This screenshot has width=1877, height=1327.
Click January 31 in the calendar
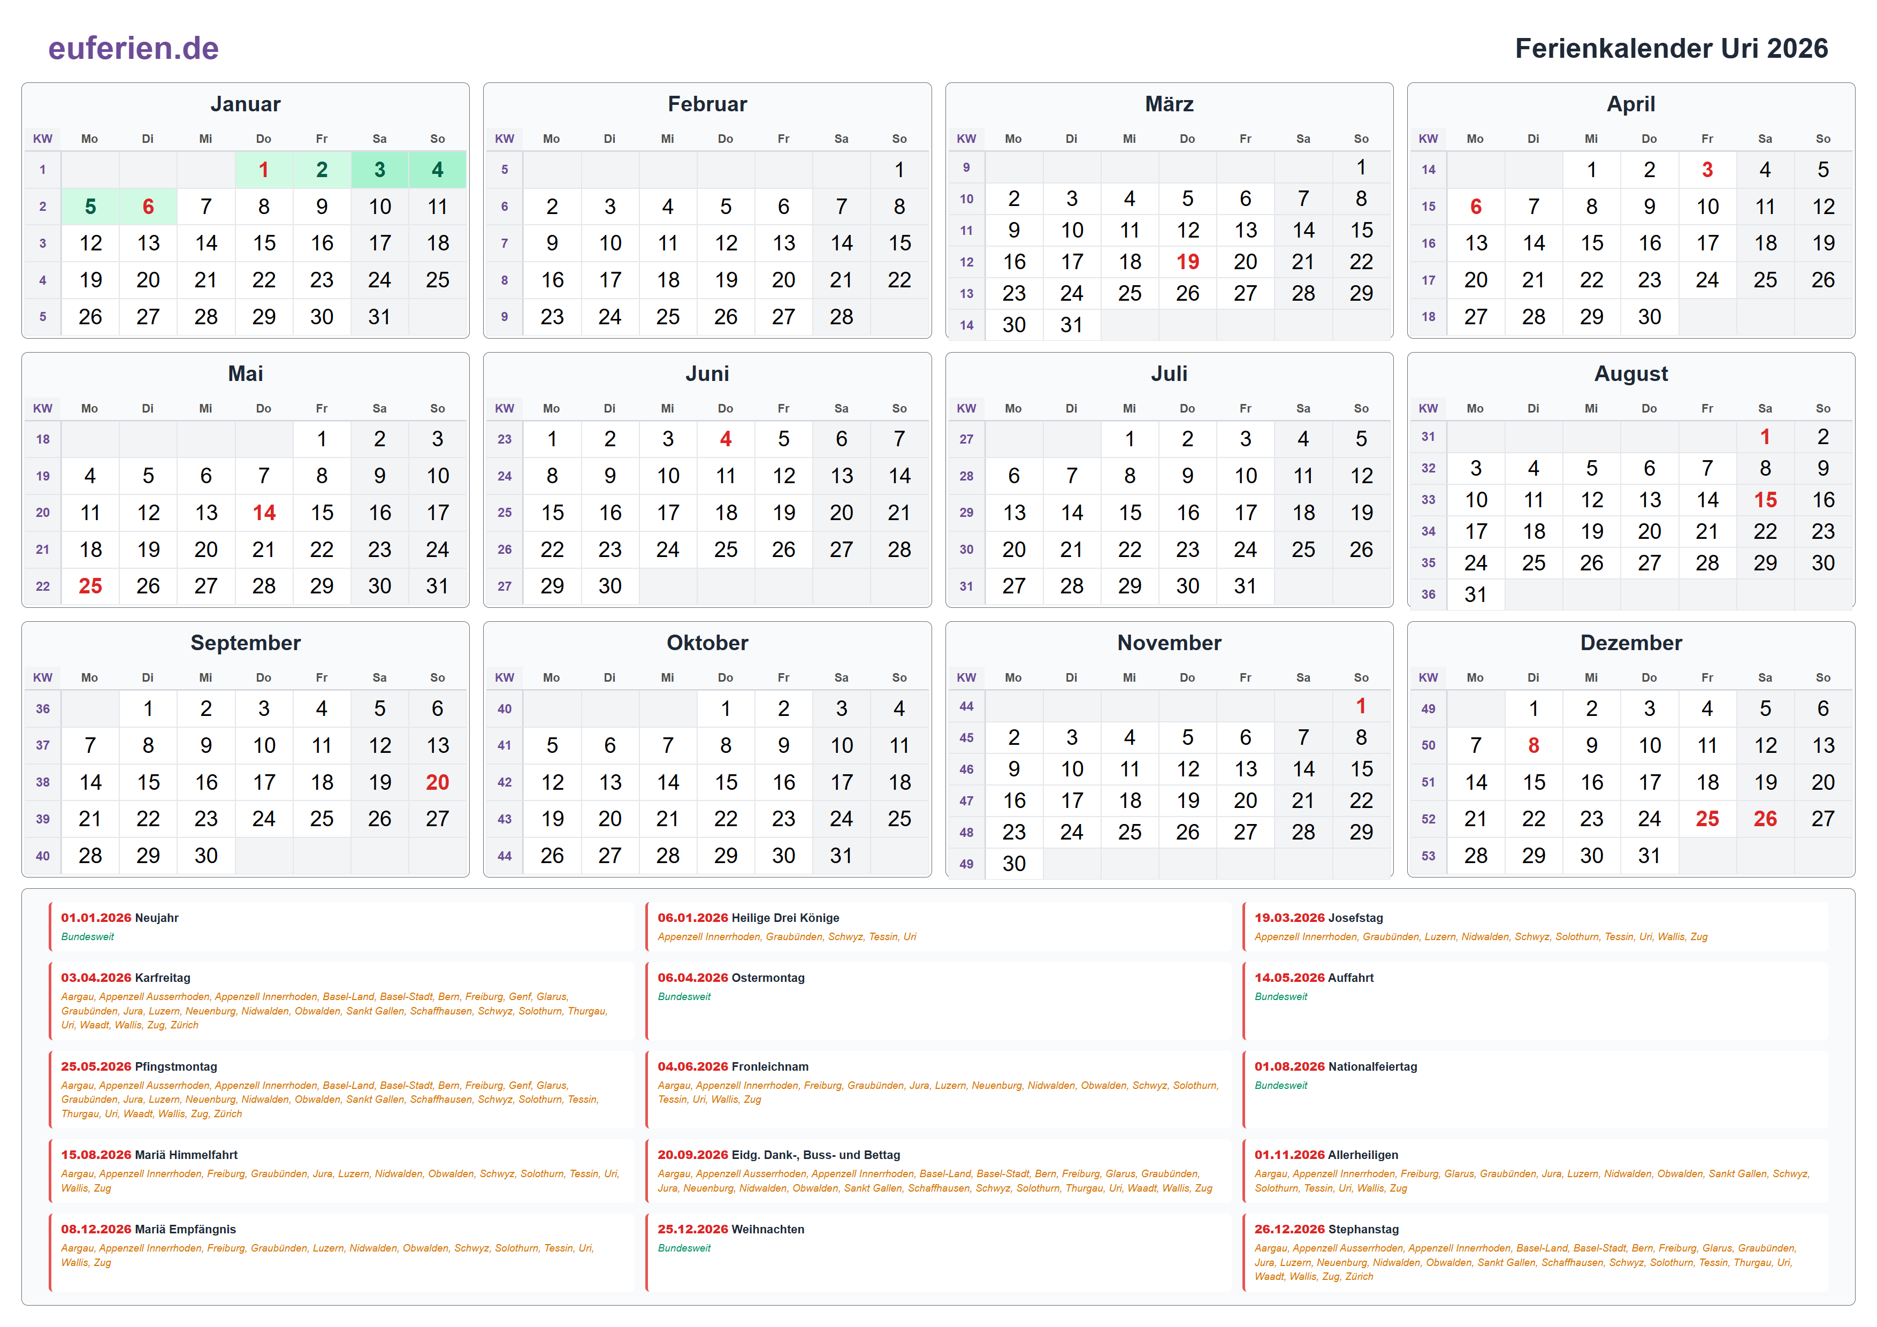tap(379, 316)
